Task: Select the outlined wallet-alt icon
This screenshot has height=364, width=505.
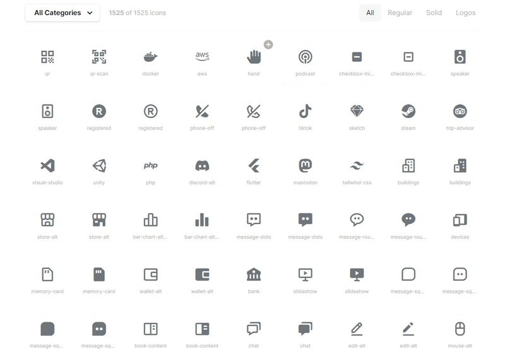Action: pos(150,274)
